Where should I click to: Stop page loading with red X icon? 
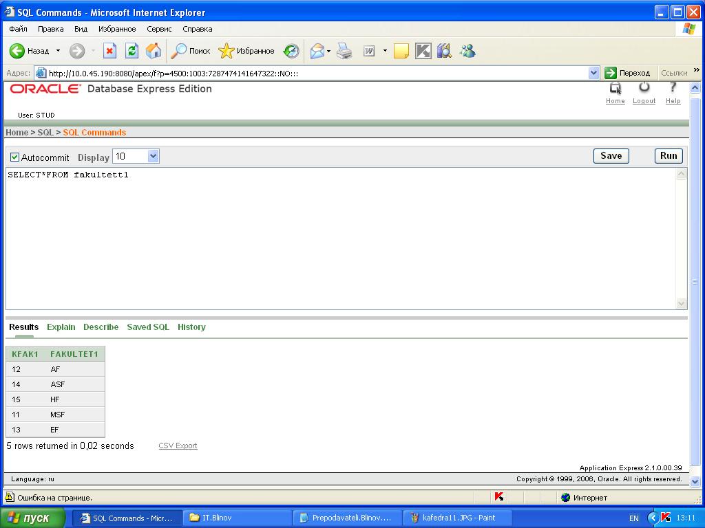click(x=109, y=51)
